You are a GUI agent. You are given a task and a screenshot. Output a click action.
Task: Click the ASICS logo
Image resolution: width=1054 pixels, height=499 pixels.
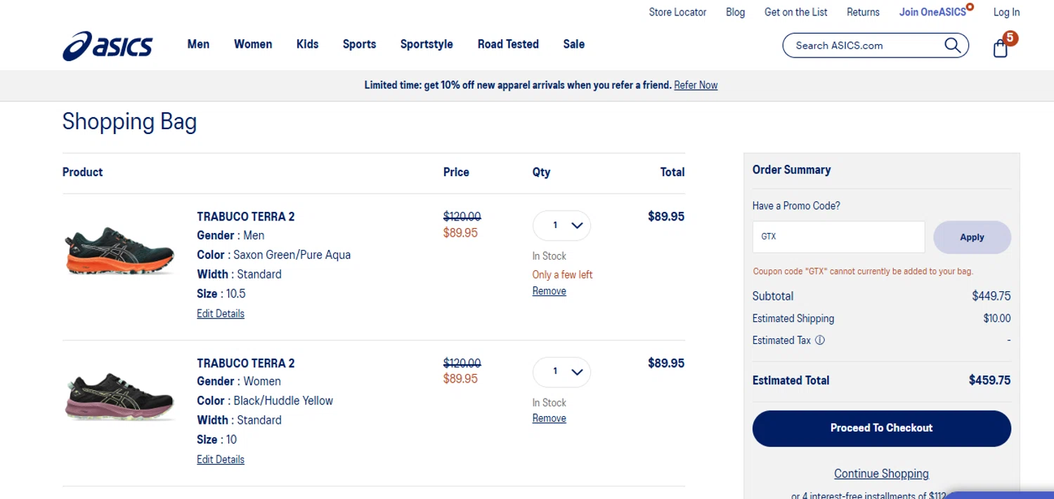(x=108, y=46)
